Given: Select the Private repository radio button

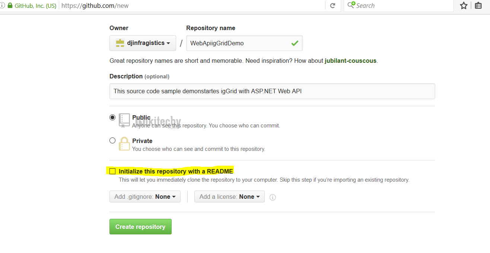Looking at the screenshot, I should [x=112, y=140].
